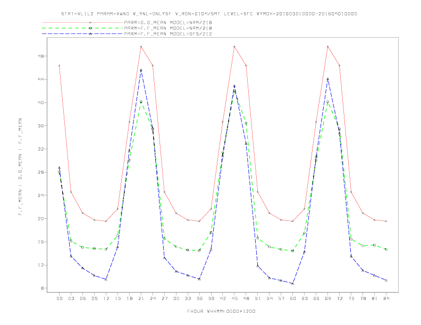Click blue GFS triangle marker at hour 51
The width and height of the screenshot is (421, 325).
[258, 266]
